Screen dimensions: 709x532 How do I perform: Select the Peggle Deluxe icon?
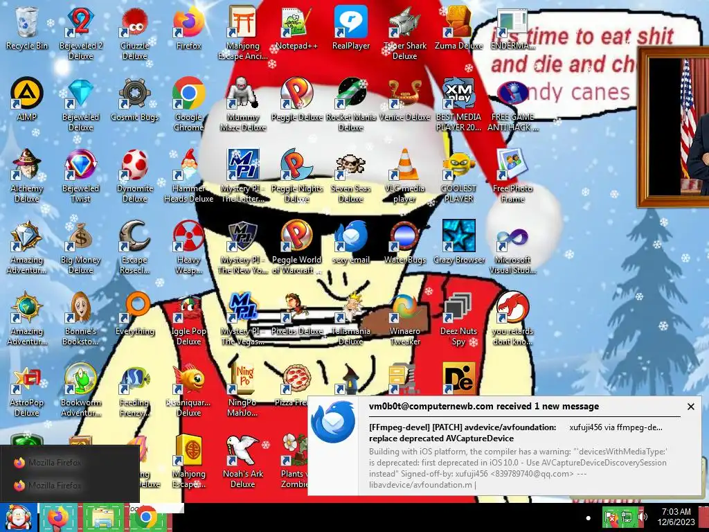pos(296,100)
